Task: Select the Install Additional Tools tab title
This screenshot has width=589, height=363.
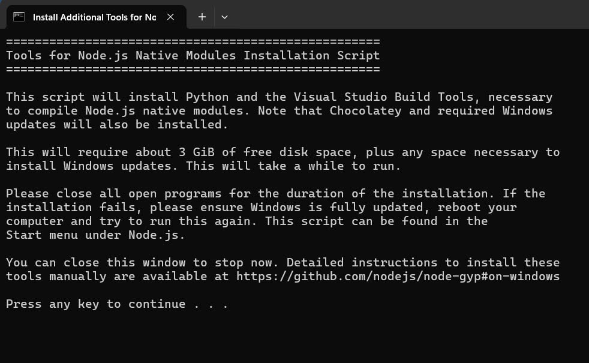Action: tap(94, 17)
